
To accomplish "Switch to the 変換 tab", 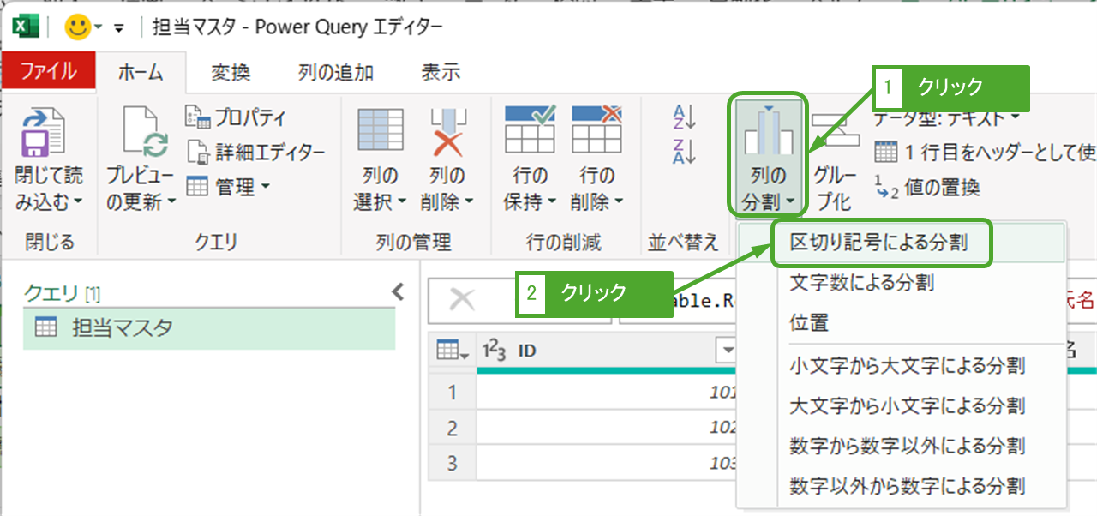I will pyautogui.click(x=231, y=73).
